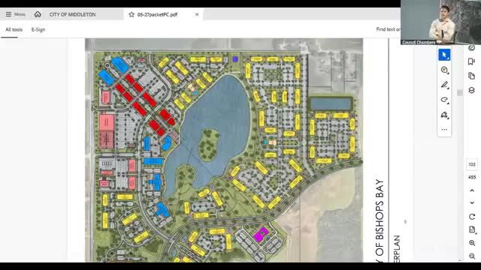Activate the Select arrow tool

[444, 55]
